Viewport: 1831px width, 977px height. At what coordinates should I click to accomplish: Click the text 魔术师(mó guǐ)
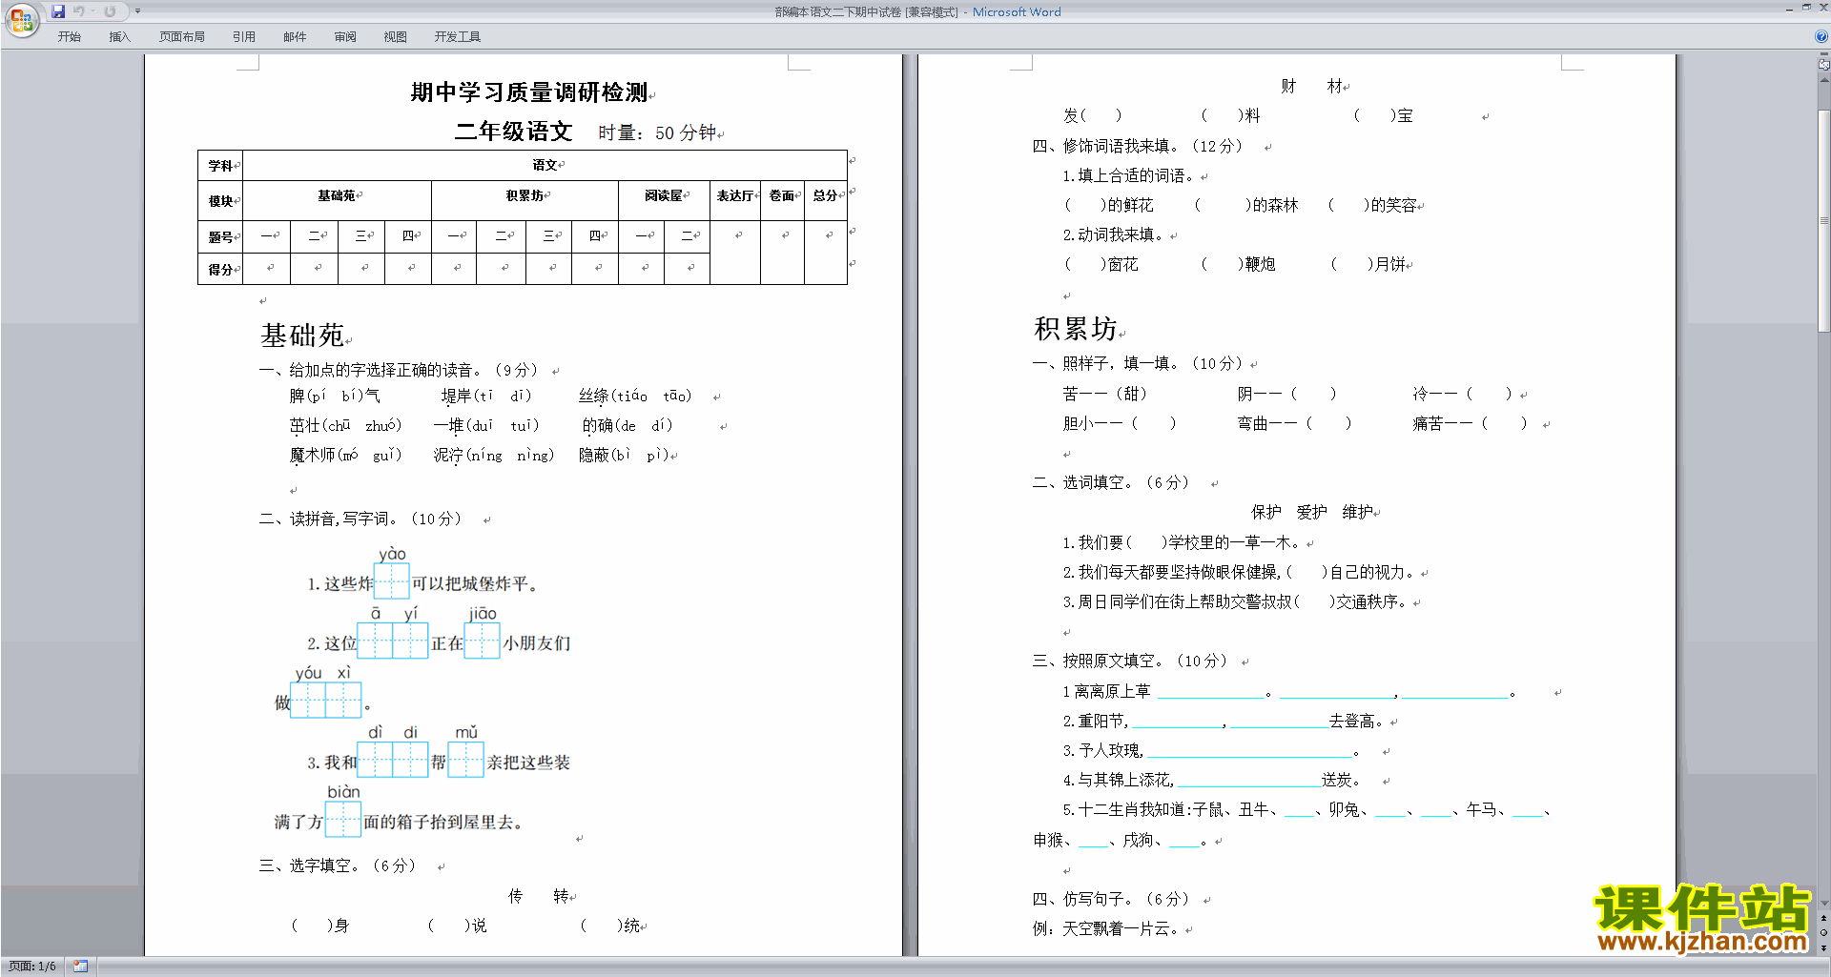(x=346, y=456)
